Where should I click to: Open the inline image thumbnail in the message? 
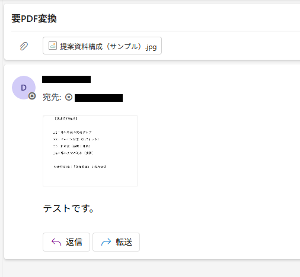click(90, 151)
